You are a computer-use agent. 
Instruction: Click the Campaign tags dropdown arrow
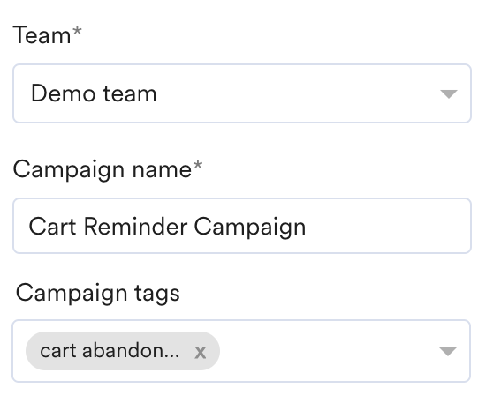pyautogui.click(x=448, y=351)
